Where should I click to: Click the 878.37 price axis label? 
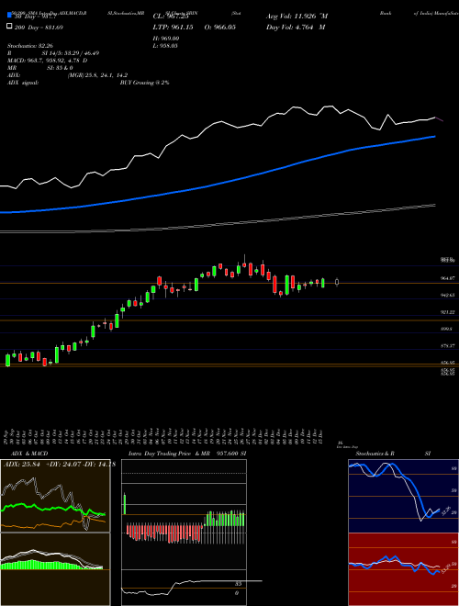pyautogui.click(x=448, y=346)
